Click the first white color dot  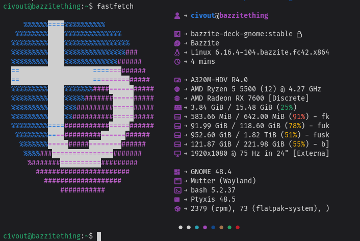181,227
